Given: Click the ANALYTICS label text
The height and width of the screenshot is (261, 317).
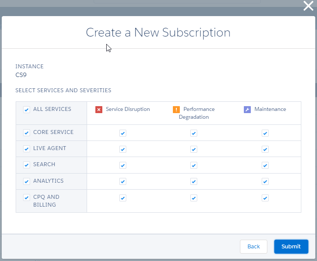Looking at the screenshot, I should (48, 181).
